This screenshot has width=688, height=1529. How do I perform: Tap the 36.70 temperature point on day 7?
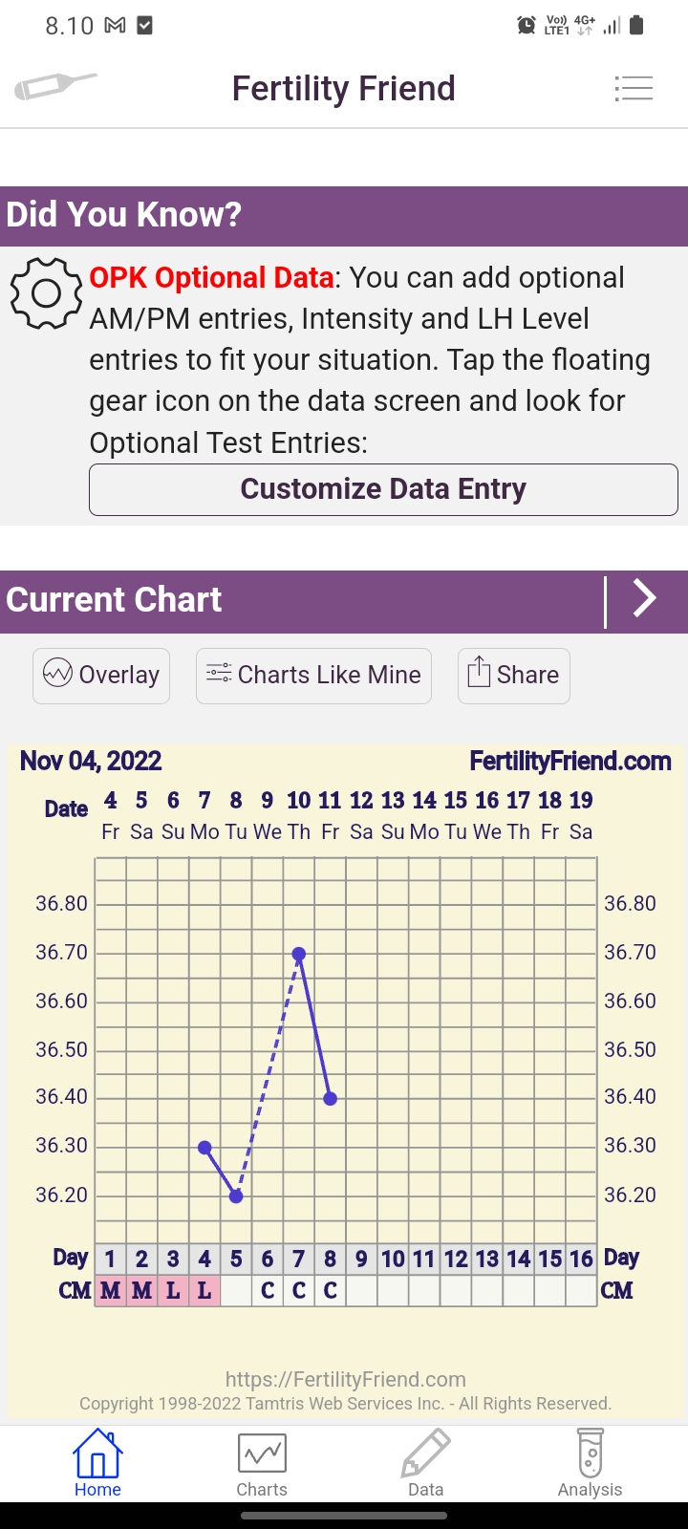[x=299, y=954]
